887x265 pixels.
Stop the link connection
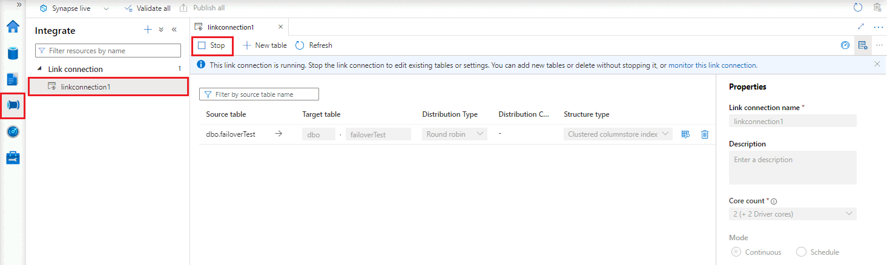click(x=212, y=45)
